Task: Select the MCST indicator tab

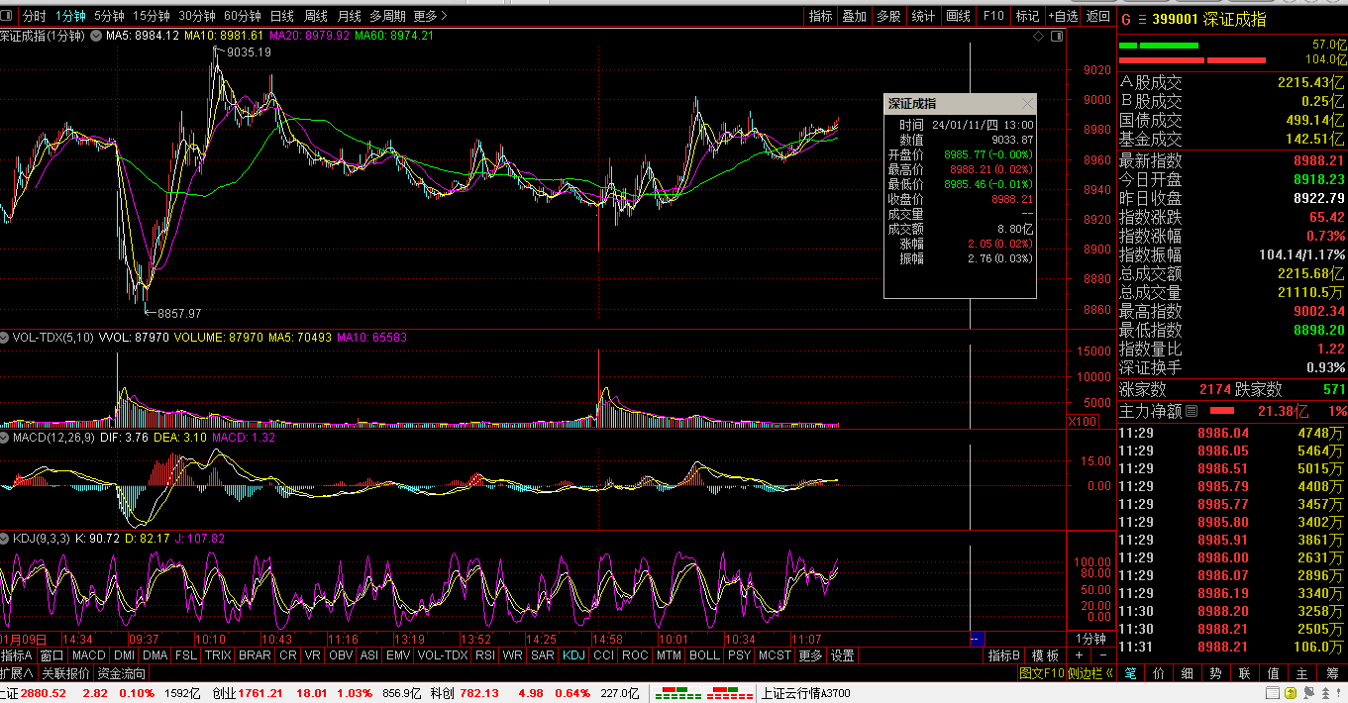Action: pyautogui.click(x=775, y=655)
